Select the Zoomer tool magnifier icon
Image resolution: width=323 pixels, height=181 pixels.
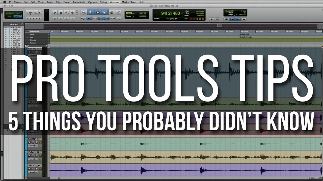[x=84, y=12]
